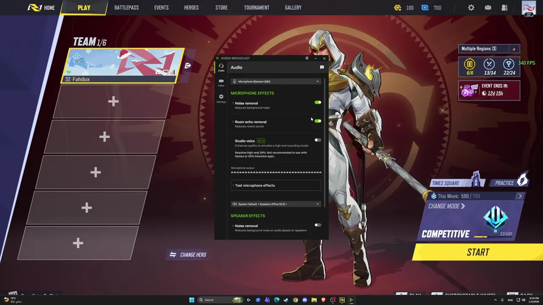
Task: Click the sign-in icon in Broadcast title bar
Action: click(306, 58)
